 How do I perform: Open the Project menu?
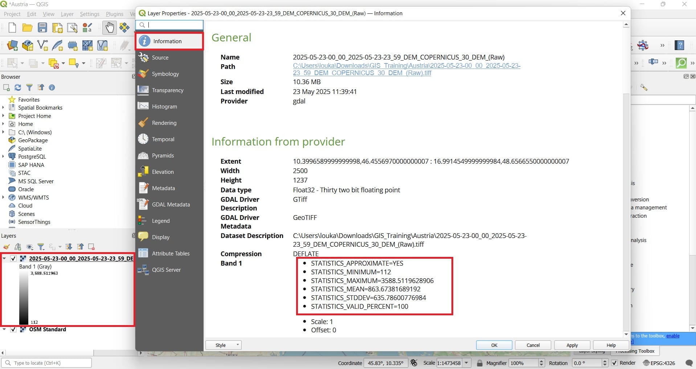click(12, 14)
